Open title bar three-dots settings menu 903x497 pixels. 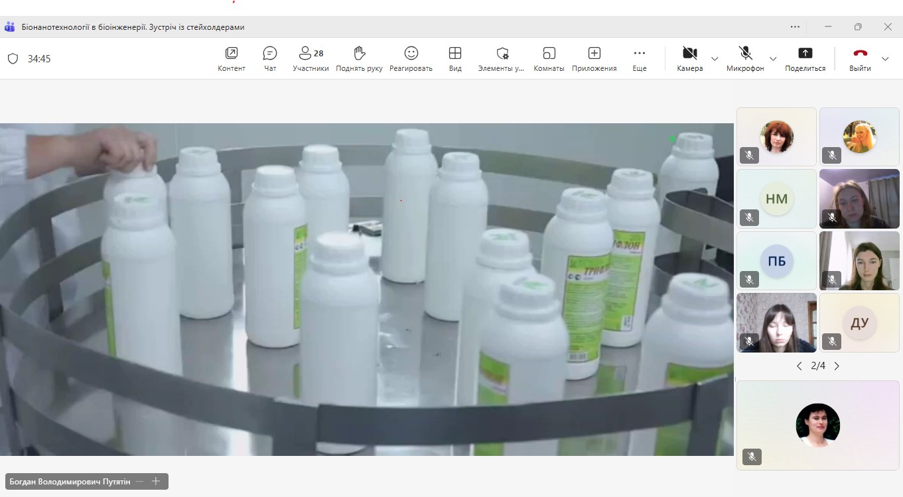pos(795,27)
